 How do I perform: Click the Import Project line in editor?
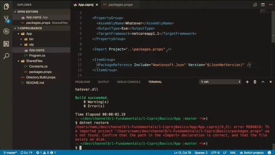(132, 49)
